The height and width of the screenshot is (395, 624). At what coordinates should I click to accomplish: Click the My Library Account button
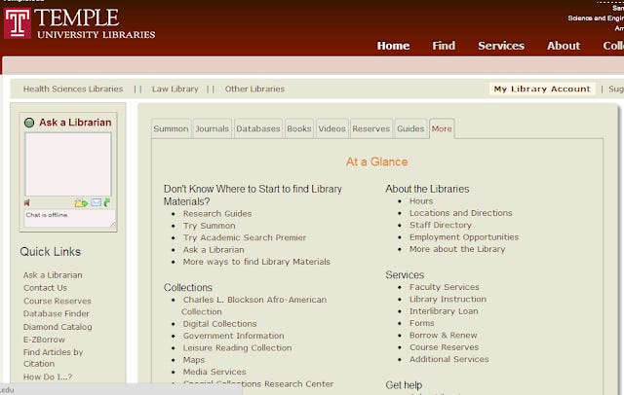542,89
